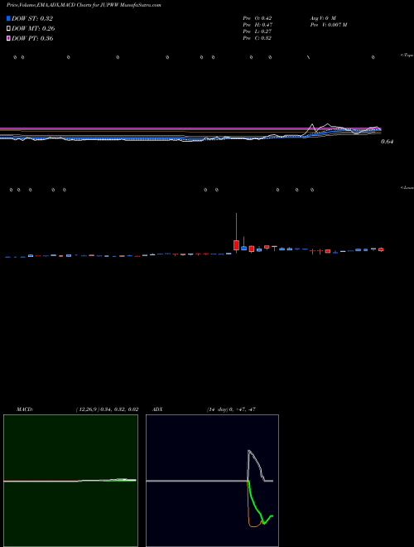The image size is (414, 547).
Task: Click the 0.64 price label
Action: (387, 142)
